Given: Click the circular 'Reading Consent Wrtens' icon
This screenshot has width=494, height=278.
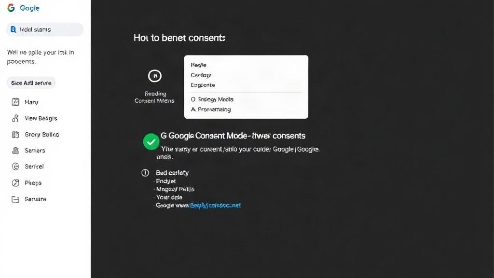Looking at the screenshot, I should [155, 76].
